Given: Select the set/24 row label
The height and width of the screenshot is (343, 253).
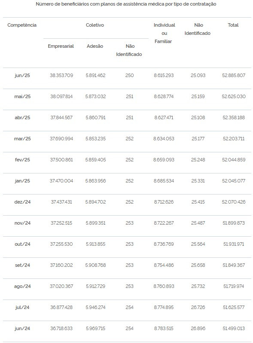Looking at the screenshot, I should coord(22,265).
